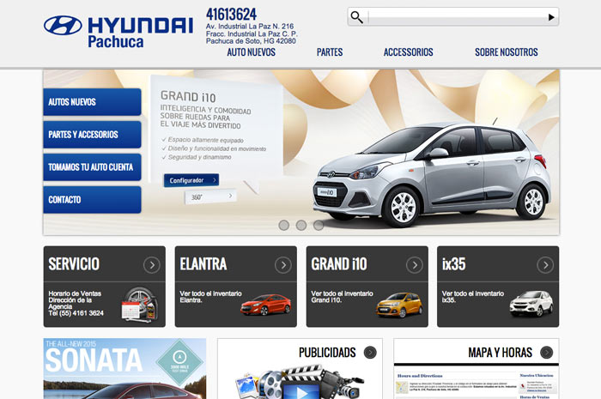
Task: Click the red Elantra car thumbnail
Action: (265, 305)
